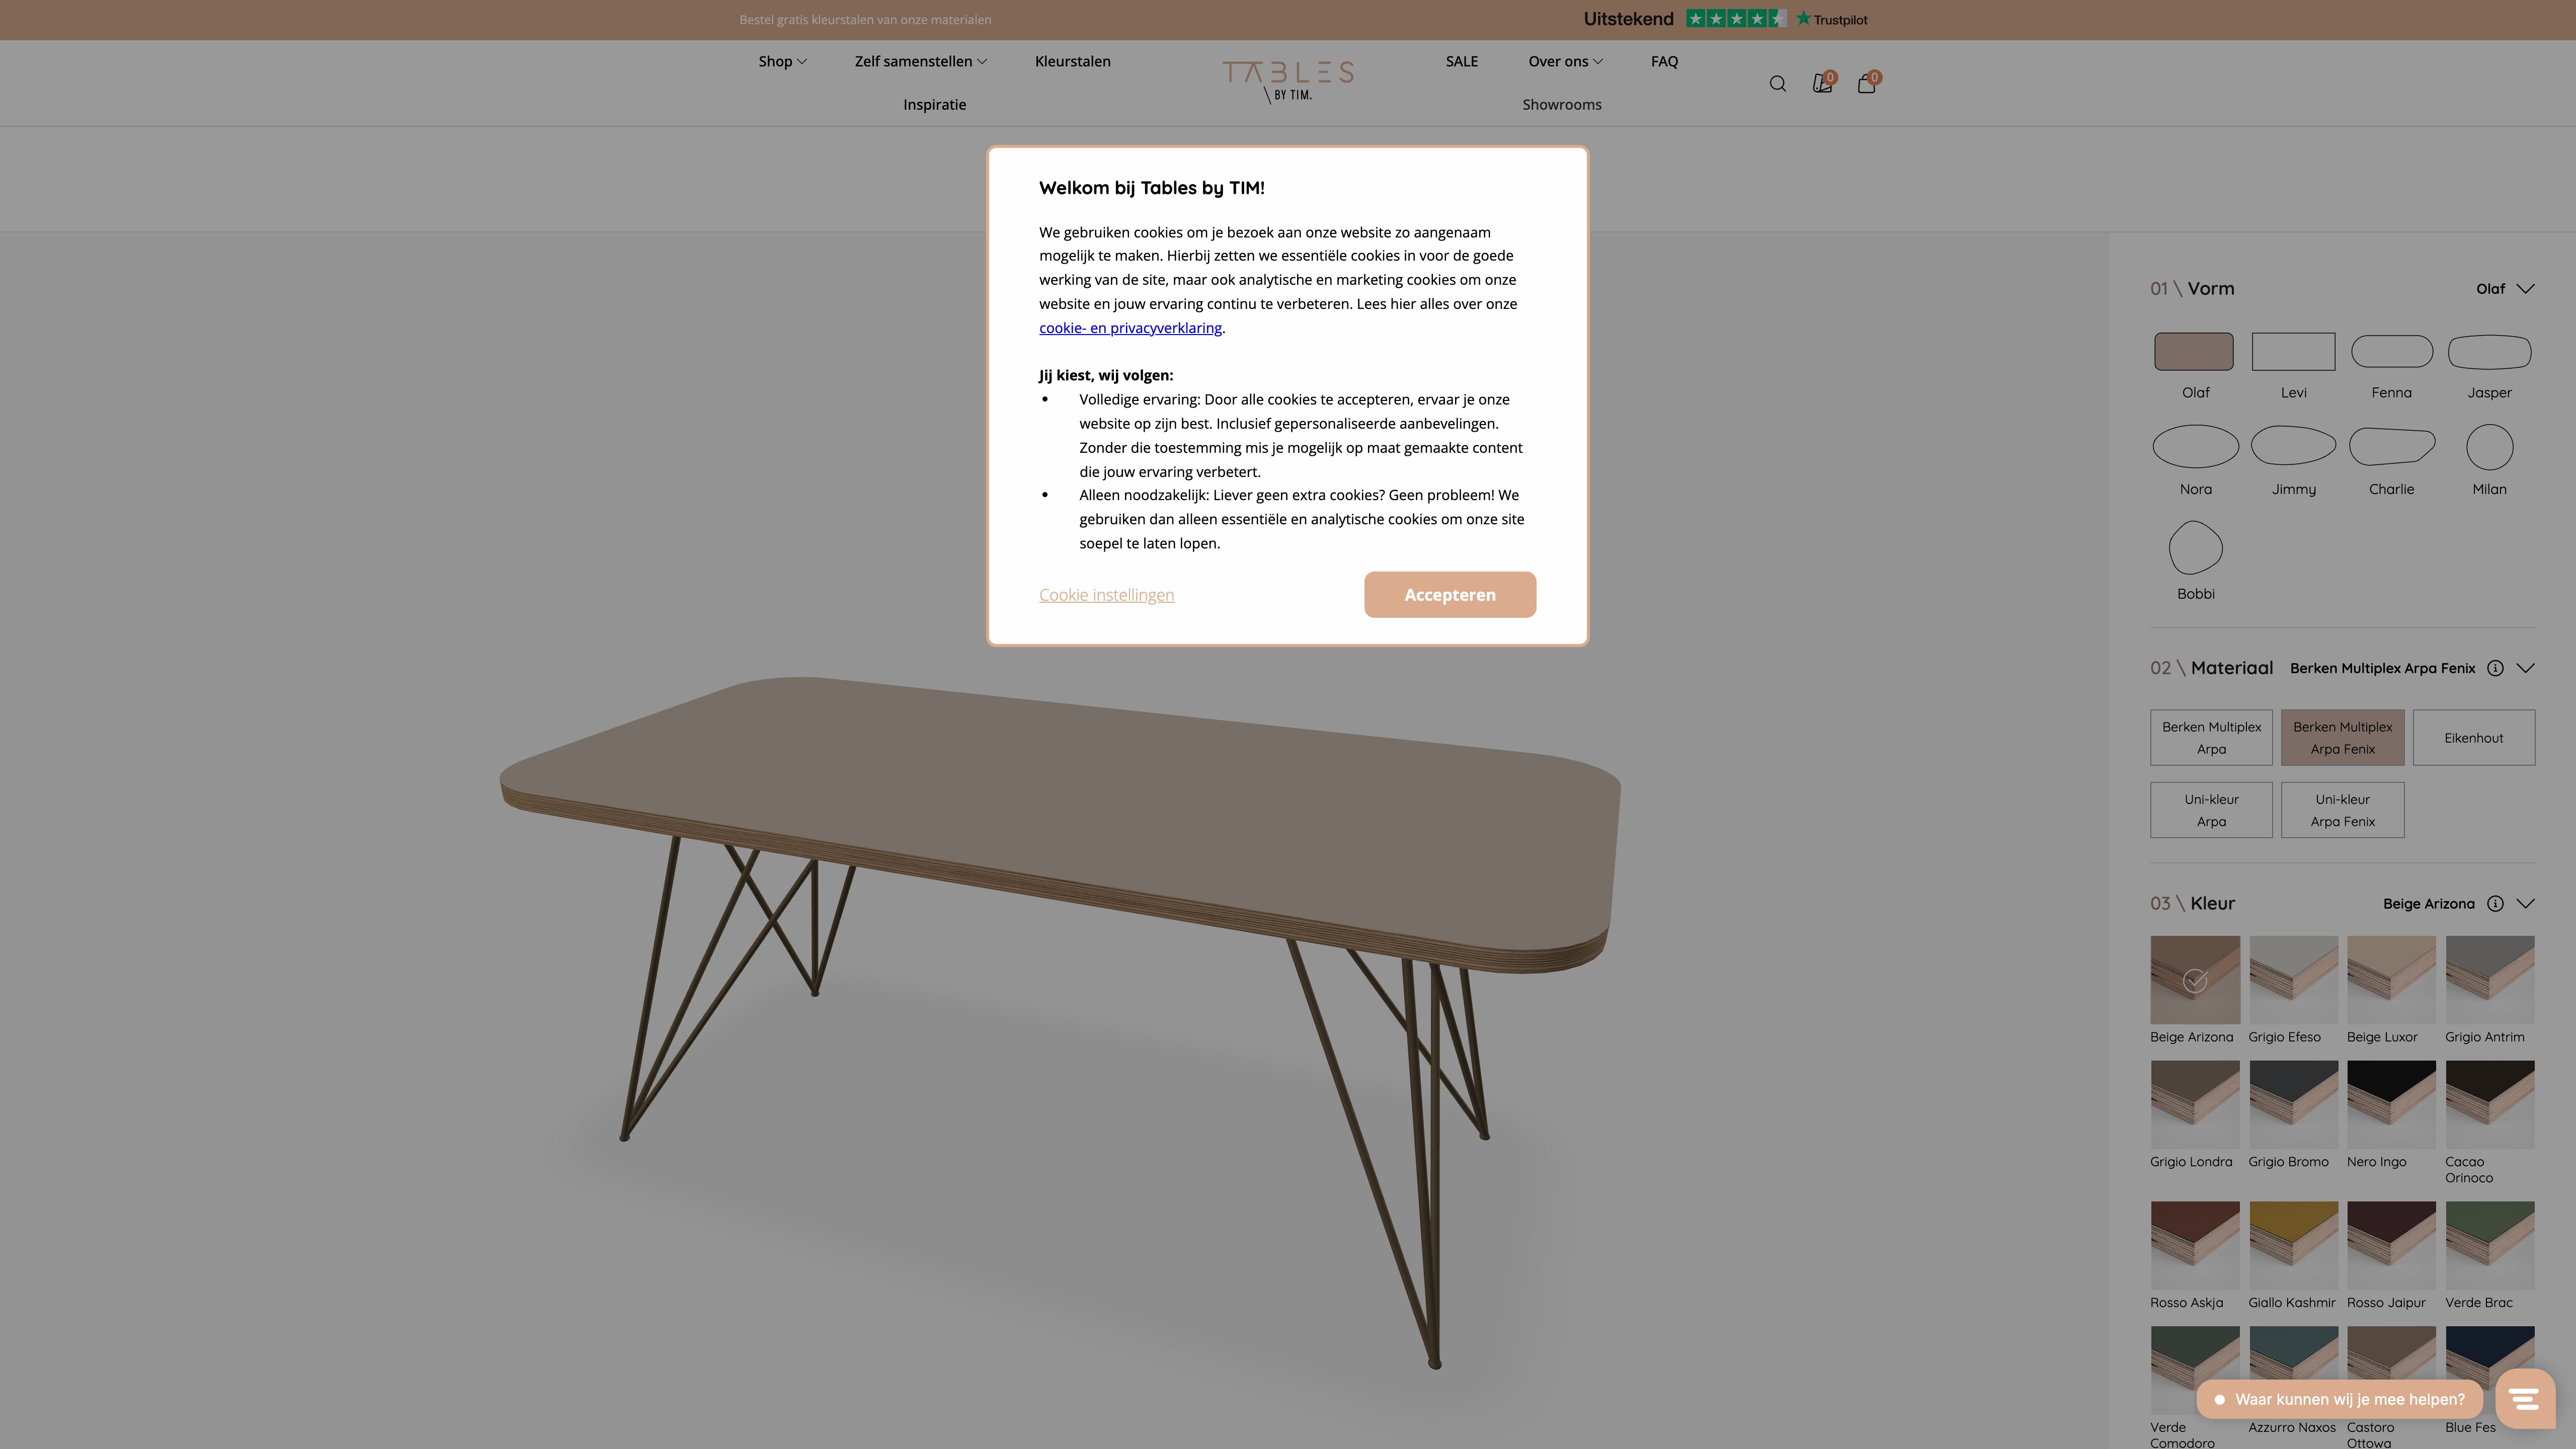Screen dimensions: 2576x1449
Task: Select the Bobbi shape option
Action: click(2195, 548)
